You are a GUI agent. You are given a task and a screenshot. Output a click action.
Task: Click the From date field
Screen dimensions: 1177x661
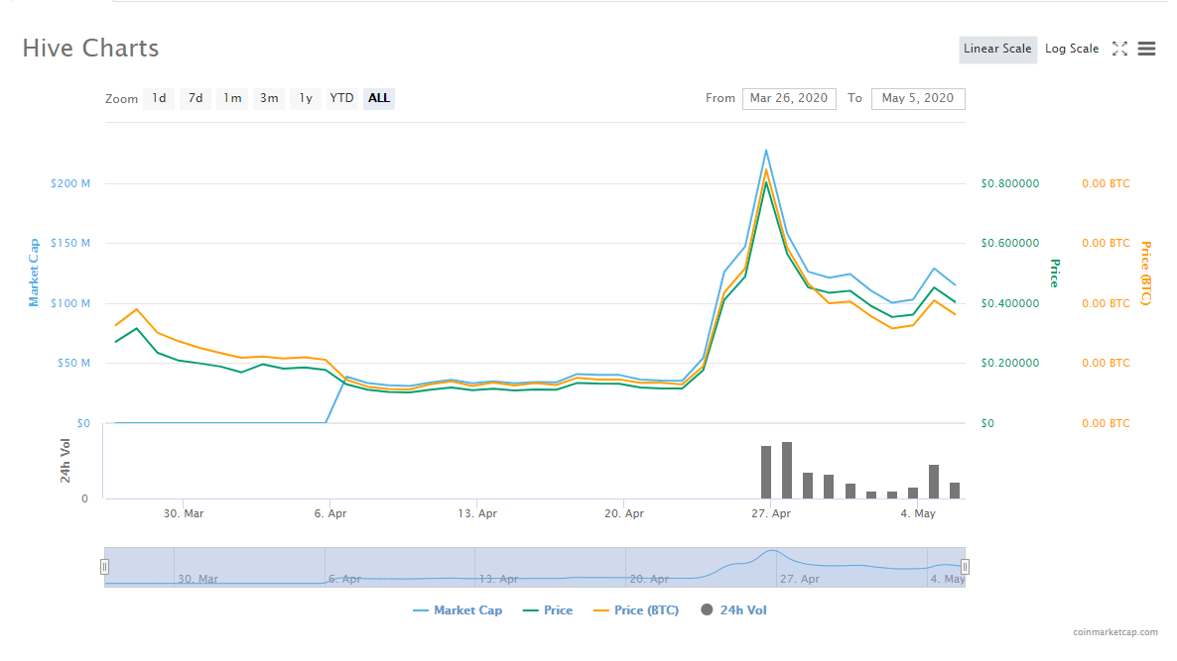(789, 99)
